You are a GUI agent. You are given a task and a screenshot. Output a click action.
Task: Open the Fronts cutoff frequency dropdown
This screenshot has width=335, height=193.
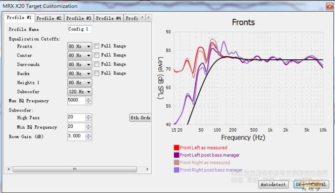point(88,46)
